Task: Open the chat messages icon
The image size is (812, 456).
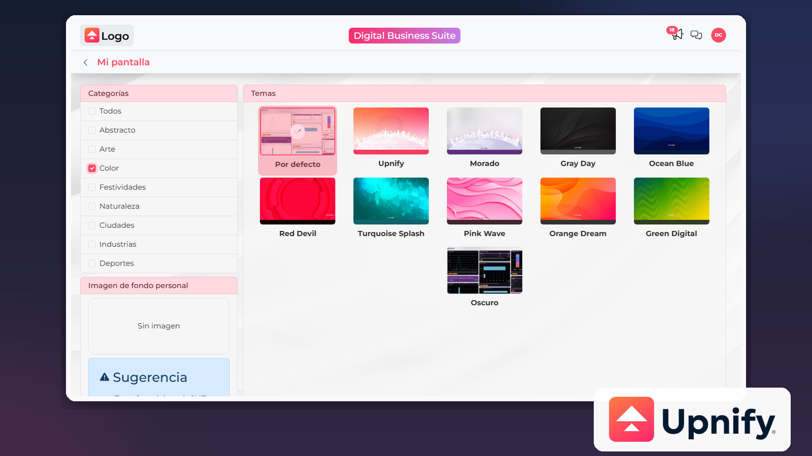Action: (696, 35)
